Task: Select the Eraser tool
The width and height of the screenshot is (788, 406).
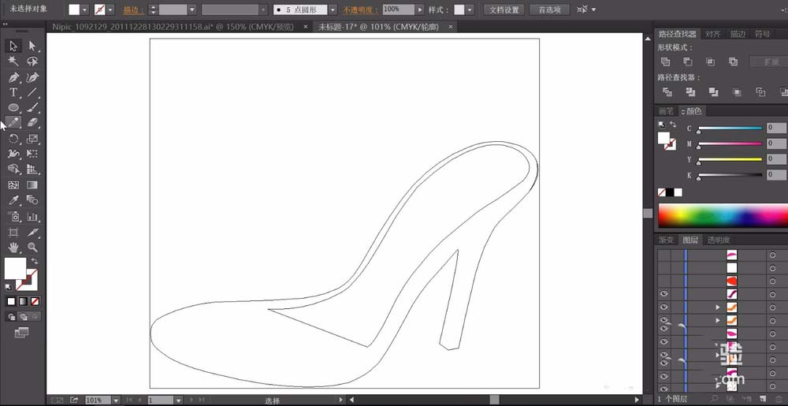Action: click(32, 123)
